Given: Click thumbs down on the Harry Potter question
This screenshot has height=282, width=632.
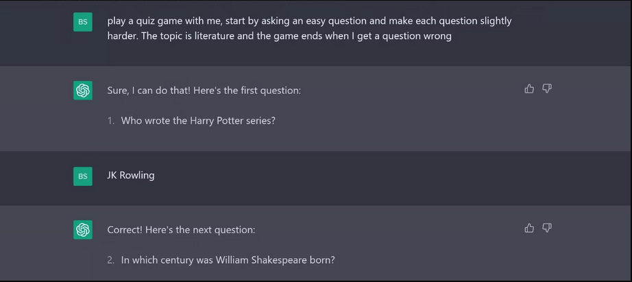Looking at the screenshot, I should [547, 89].
